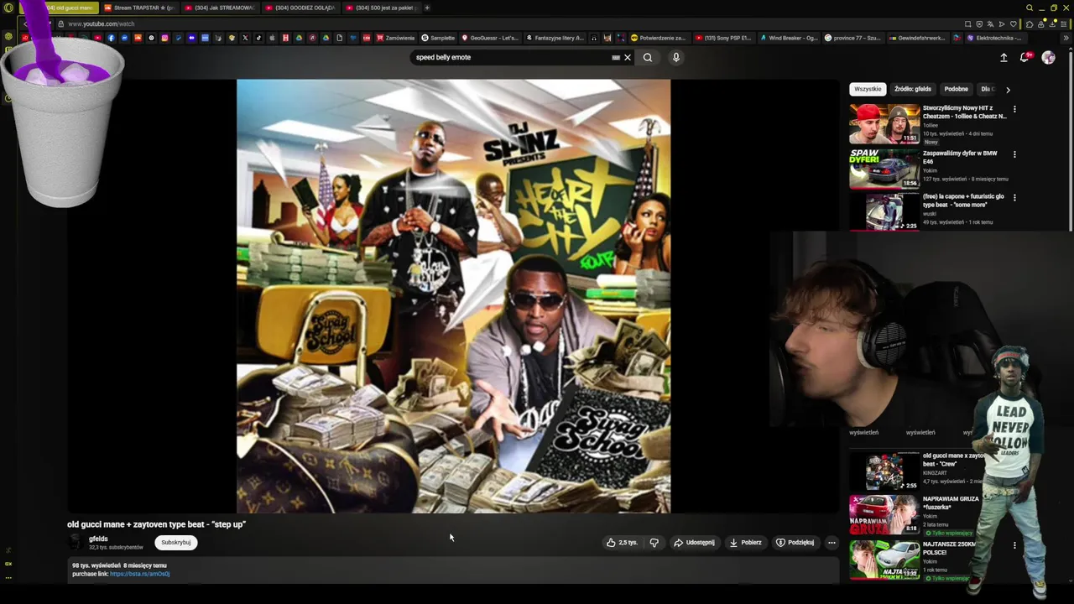This screenshot has height=604, width=1074.
Task: Click the site padlock icon in address bar
Action: [x=61, y=23]
